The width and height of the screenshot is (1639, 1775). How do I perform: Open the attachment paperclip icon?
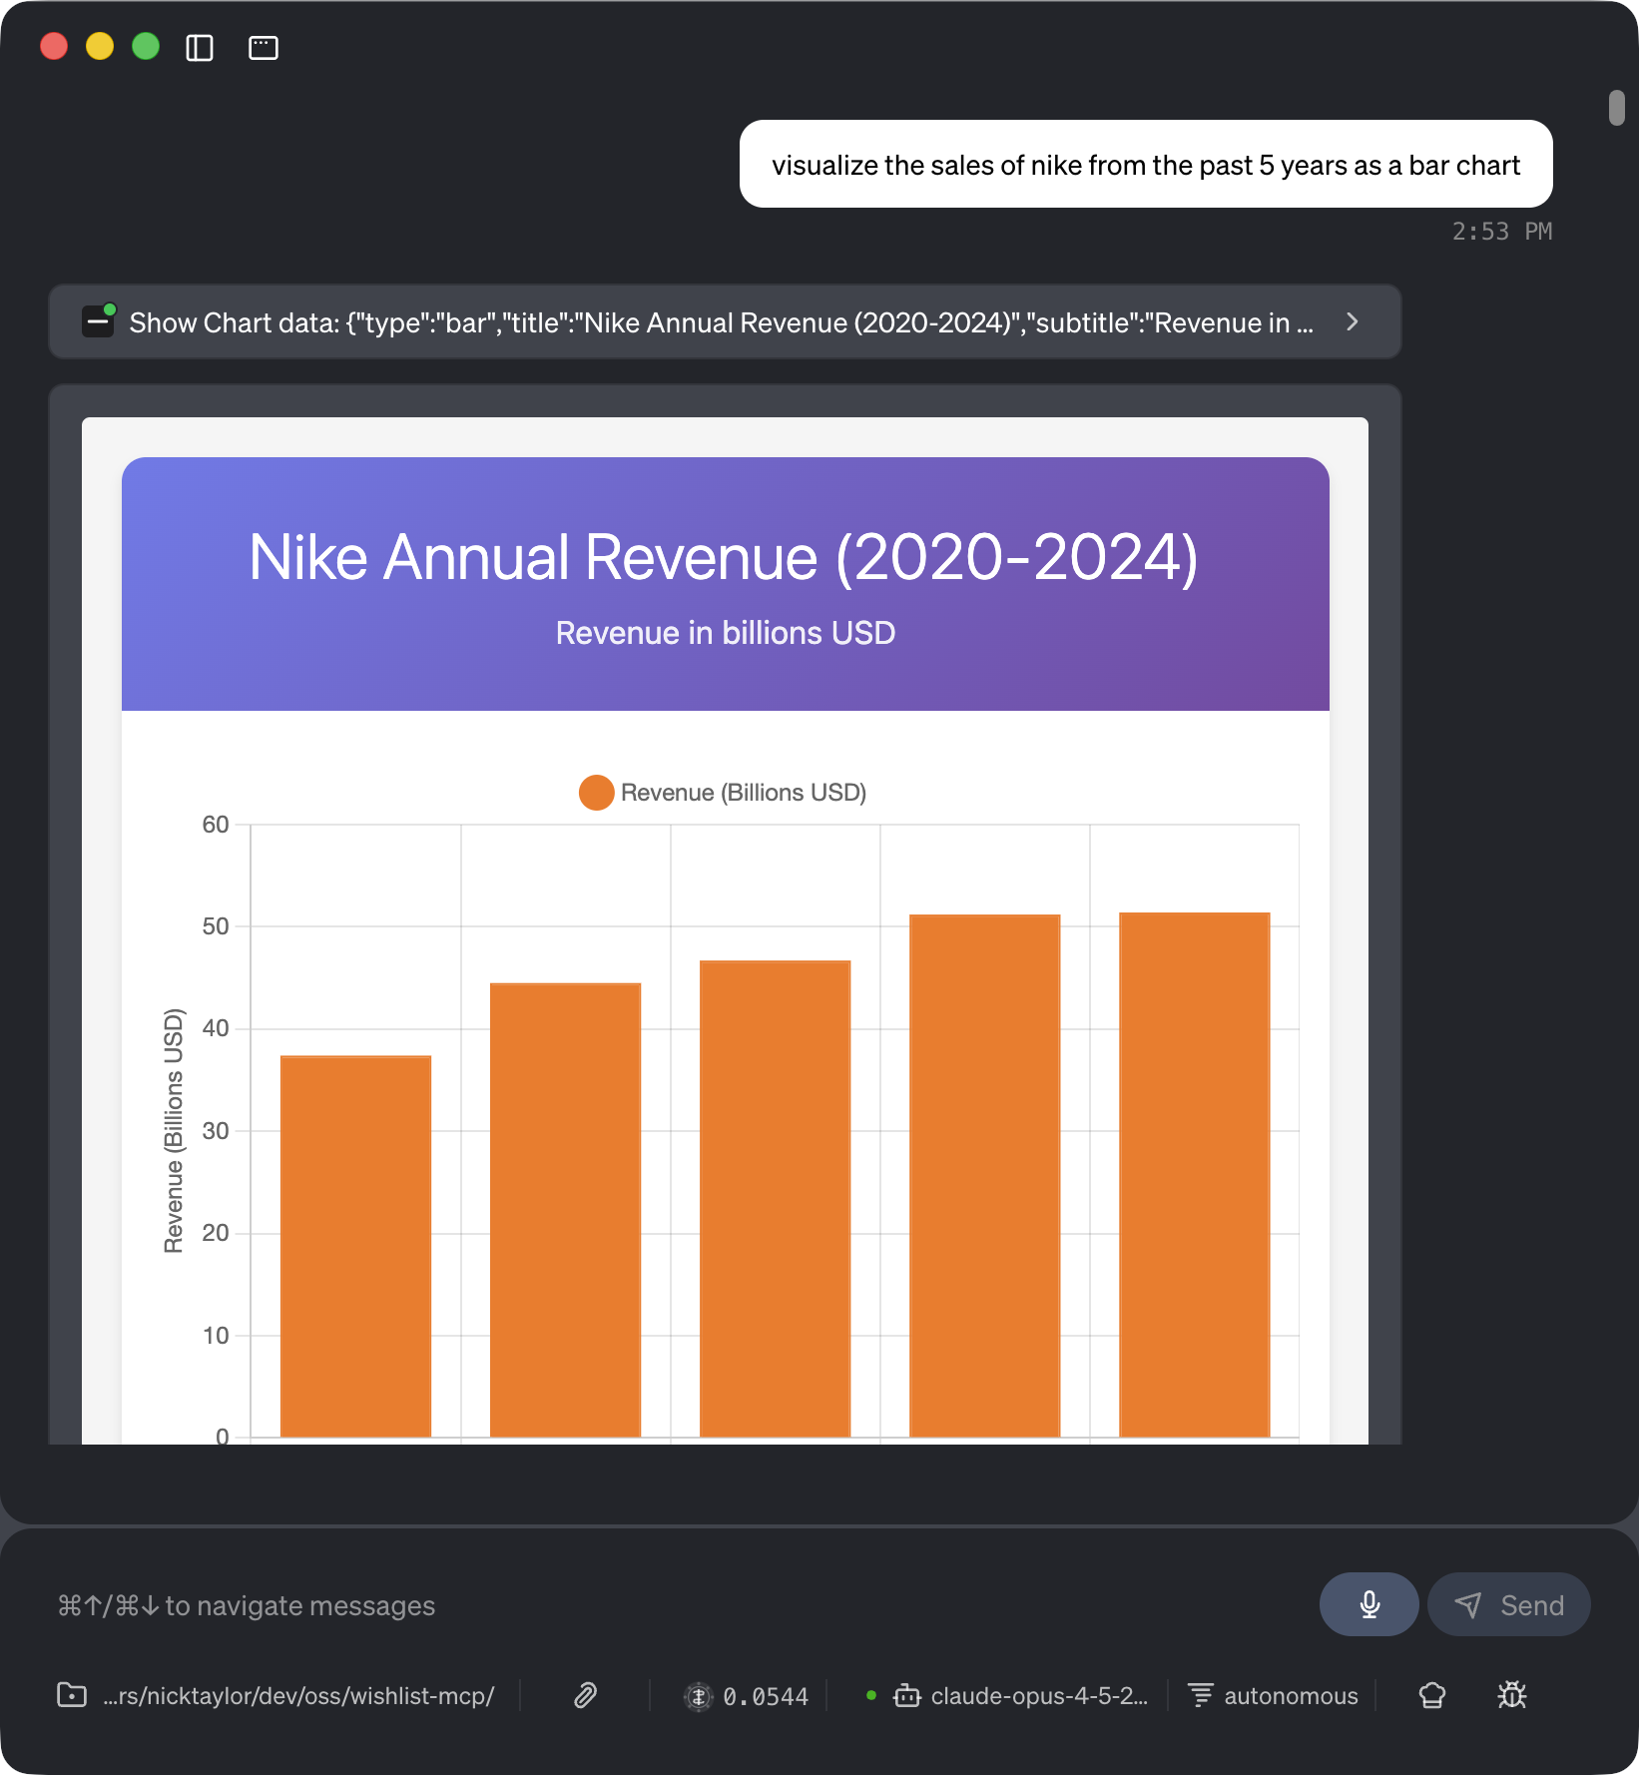tap(584, 1695)
